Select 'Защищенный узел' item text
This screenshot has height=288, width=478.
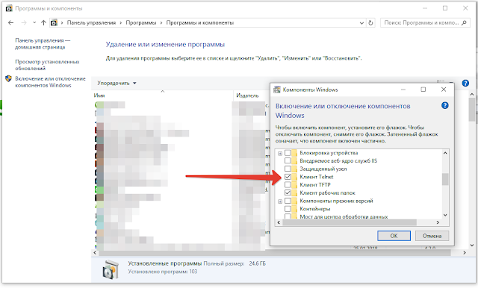pyautogui.click(x=323, y=169)
